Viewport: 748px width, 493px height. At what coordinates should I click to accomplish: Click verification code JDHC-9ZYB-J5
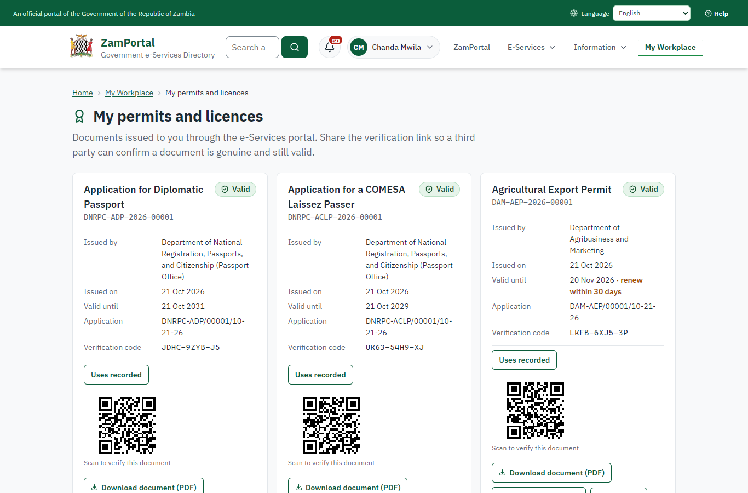click(191, 347)
